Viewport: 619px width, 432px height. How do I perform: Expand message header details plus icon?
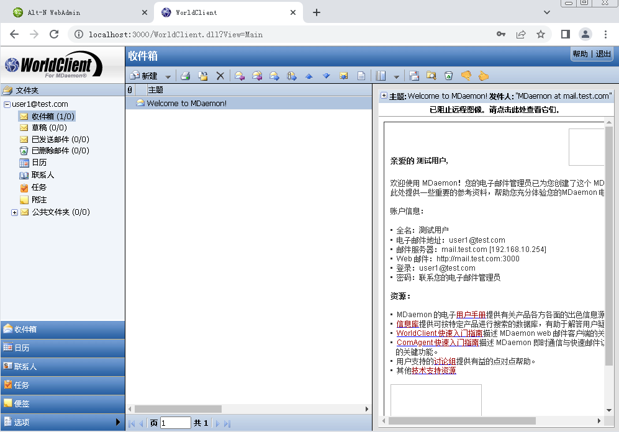click(384, 96)
